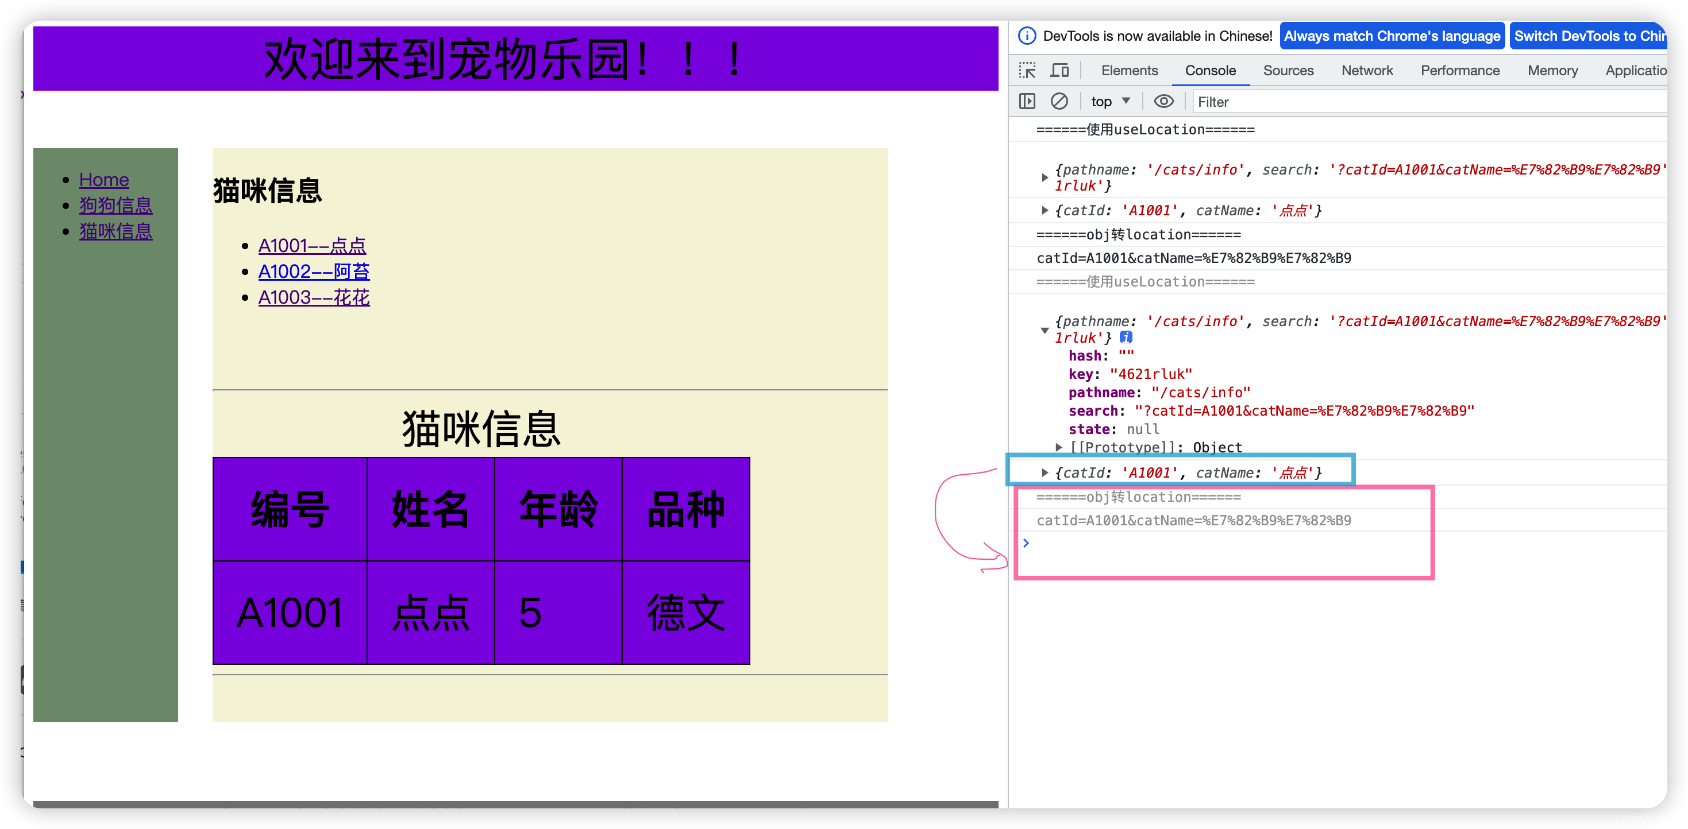Collapse the expanded pathname location object
This screenshot has width=1688, height=829.
(x=1045, y=330)
